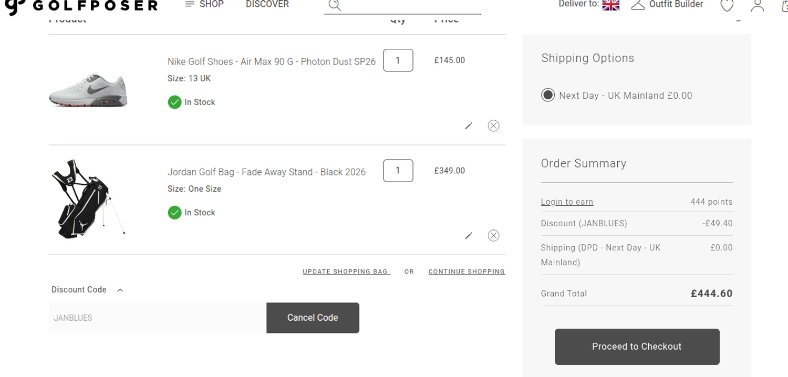This screenshot has width=788, height=377.
Task: Select Next Day UK Mainland shipping
Action: pyautogui.click(x=548, y=95)
